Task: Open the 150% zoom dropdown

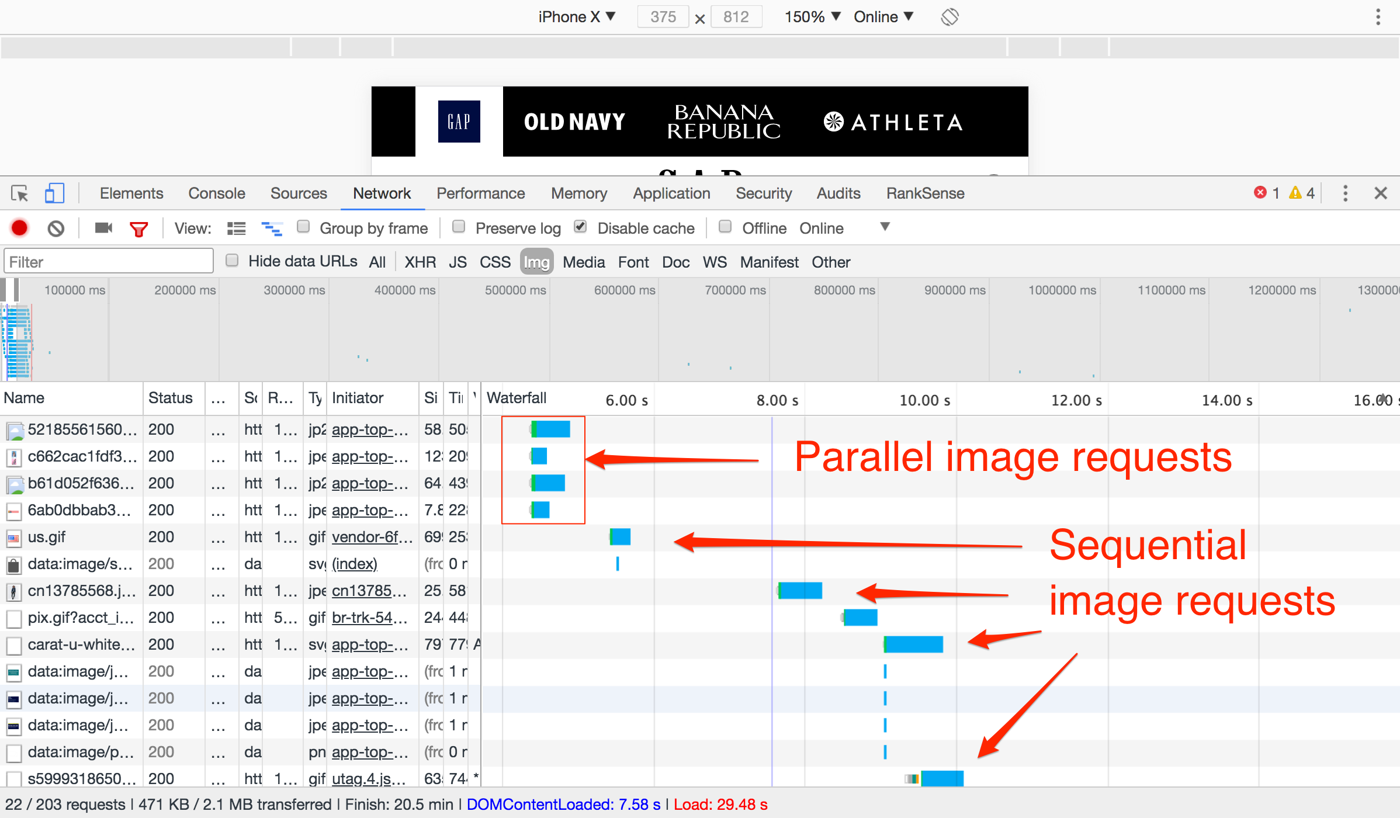Action: (813, 17)
